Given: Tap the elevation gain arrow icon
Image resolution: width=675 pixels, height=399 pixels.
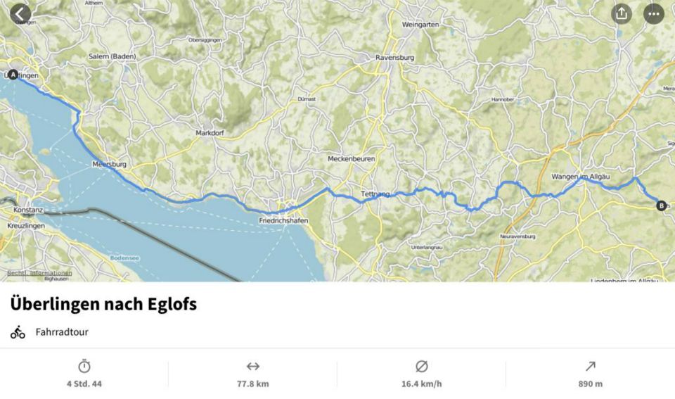Looking at the screenshot, I should point(590,366).
